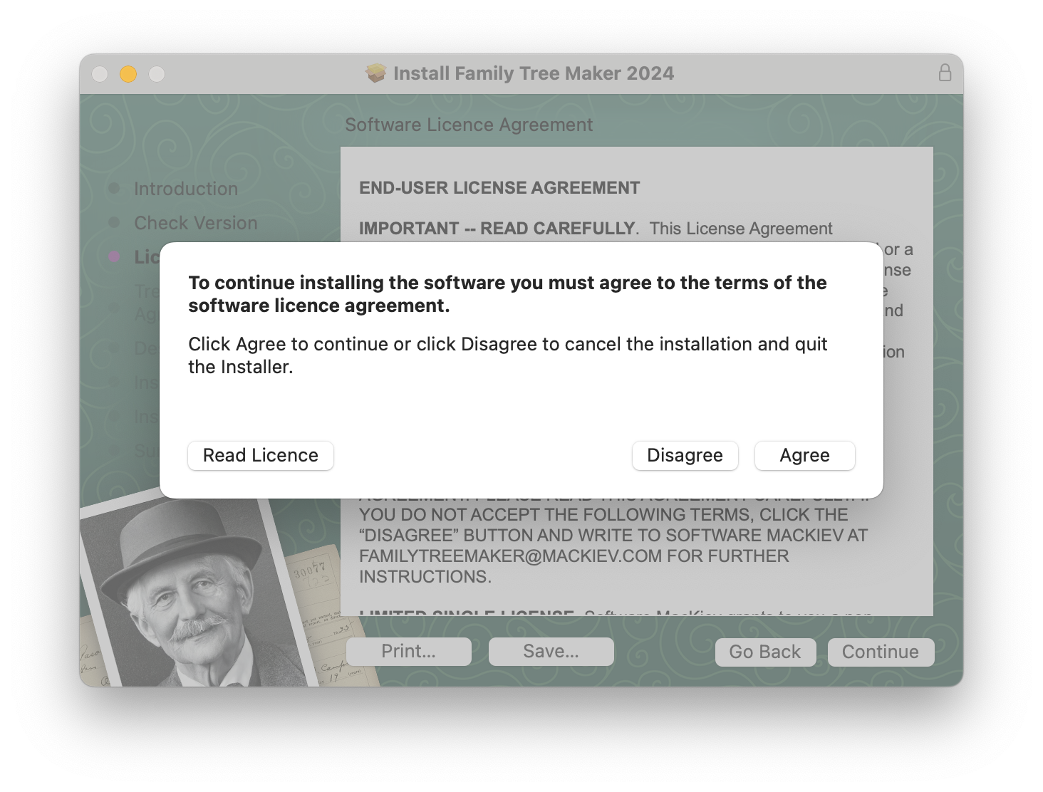Click the Print... button
Viewport: 1043px width, 792px height.
point(408,651)
